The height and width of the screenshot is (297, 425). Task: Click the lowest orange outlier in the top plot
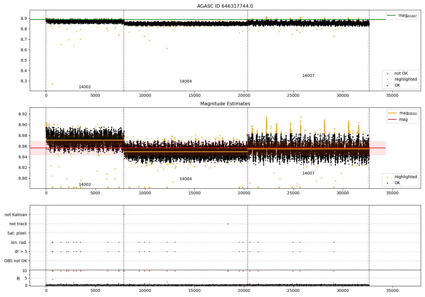point(52,84)
